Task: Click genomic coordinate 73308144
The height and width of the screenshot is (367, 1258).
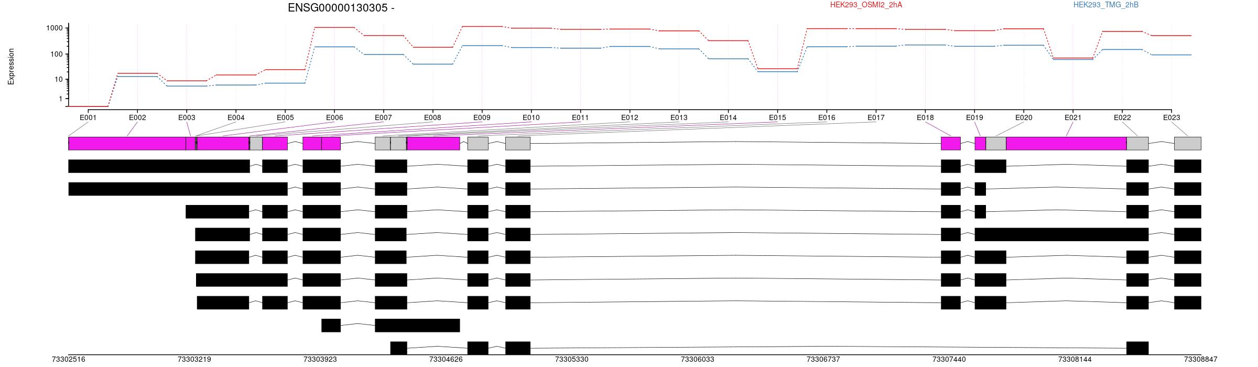Action: coord(1075,359)
